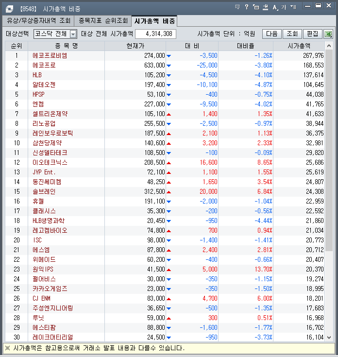Open help with the question mark icon
338x357 pixels.
click(x=247, y=7)
